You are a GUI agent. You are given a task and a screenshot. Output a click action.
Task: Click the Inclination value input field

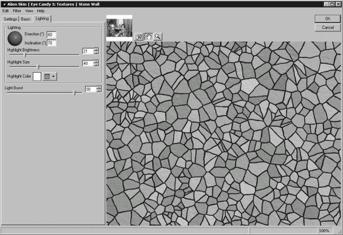[x=51, y=43]
